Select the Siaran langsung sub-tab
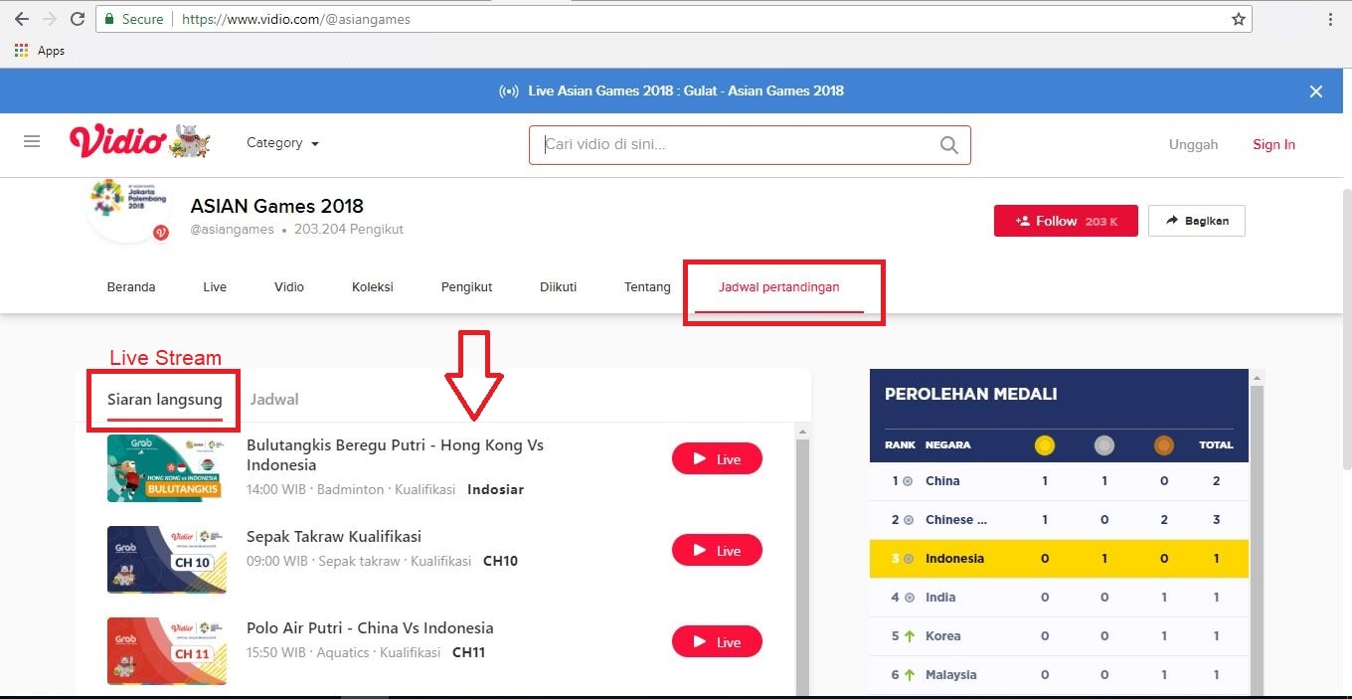The image size is (1352, 699). click(165, 400)
